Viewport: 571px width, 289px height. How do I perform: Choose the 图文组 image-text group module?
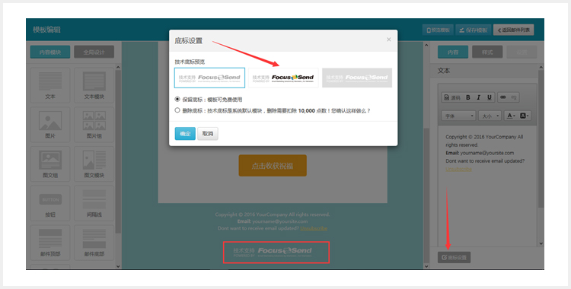pos(50,164)
